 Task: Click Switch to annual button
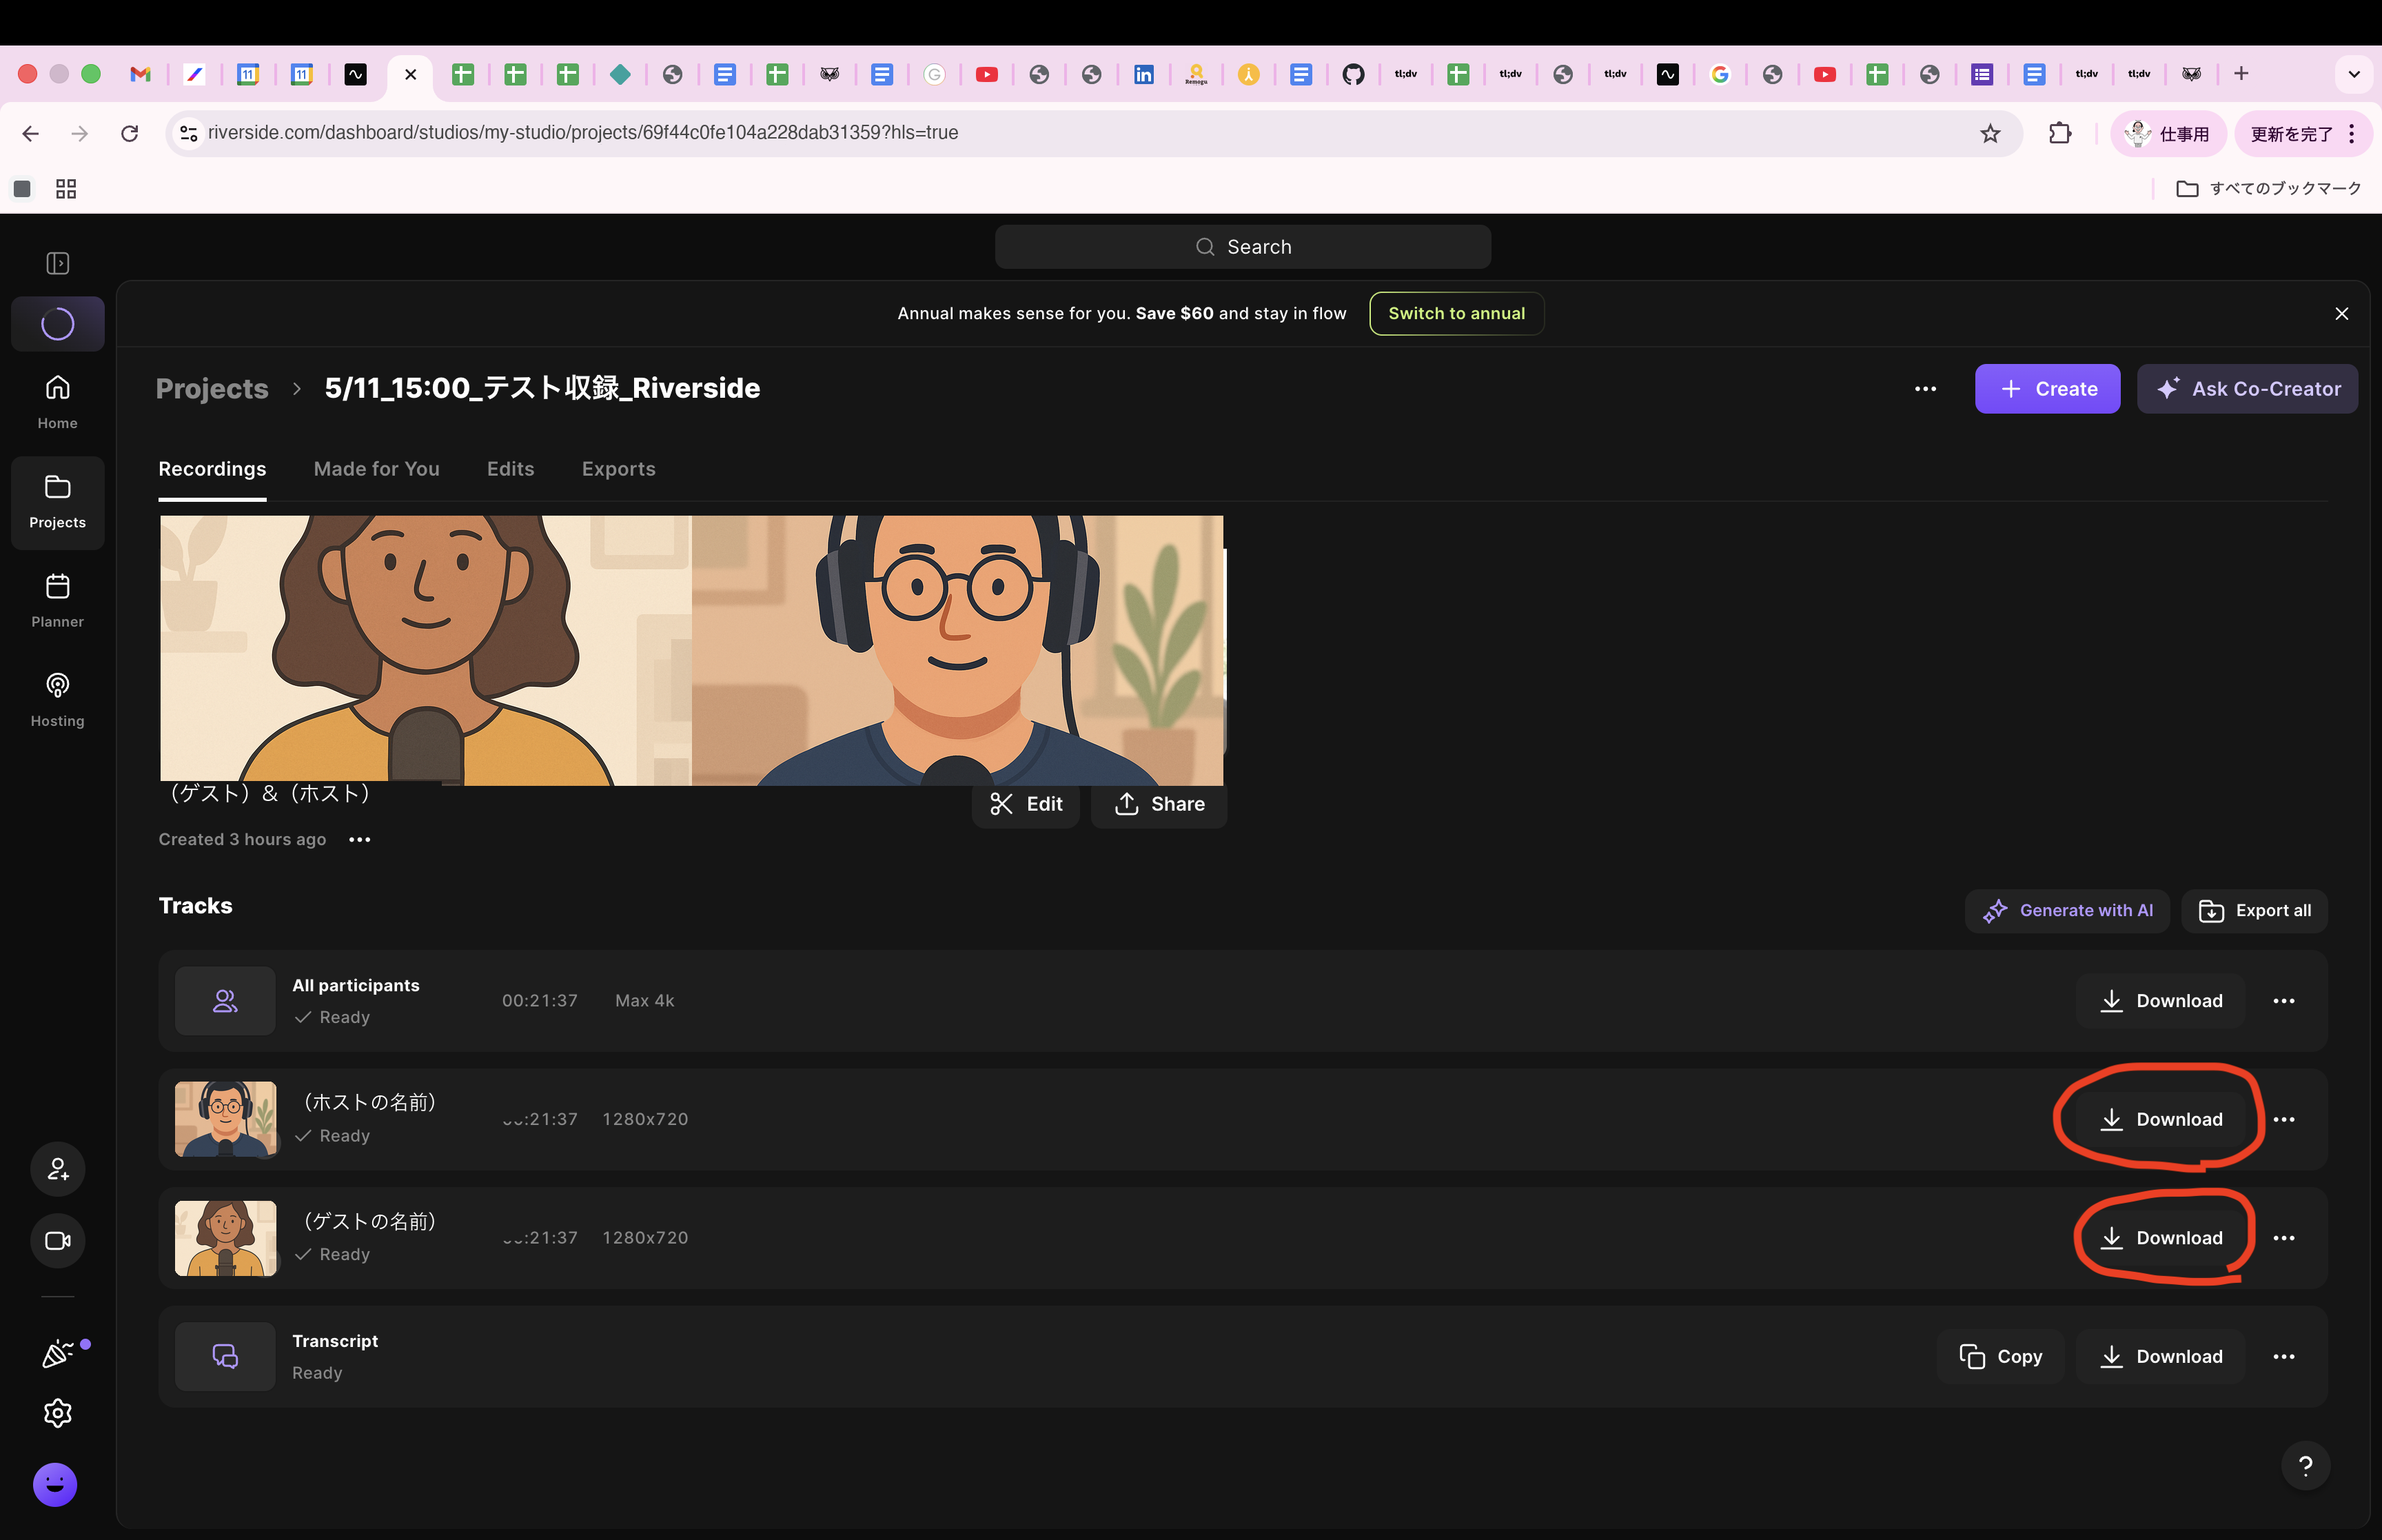click(1456, 314)
